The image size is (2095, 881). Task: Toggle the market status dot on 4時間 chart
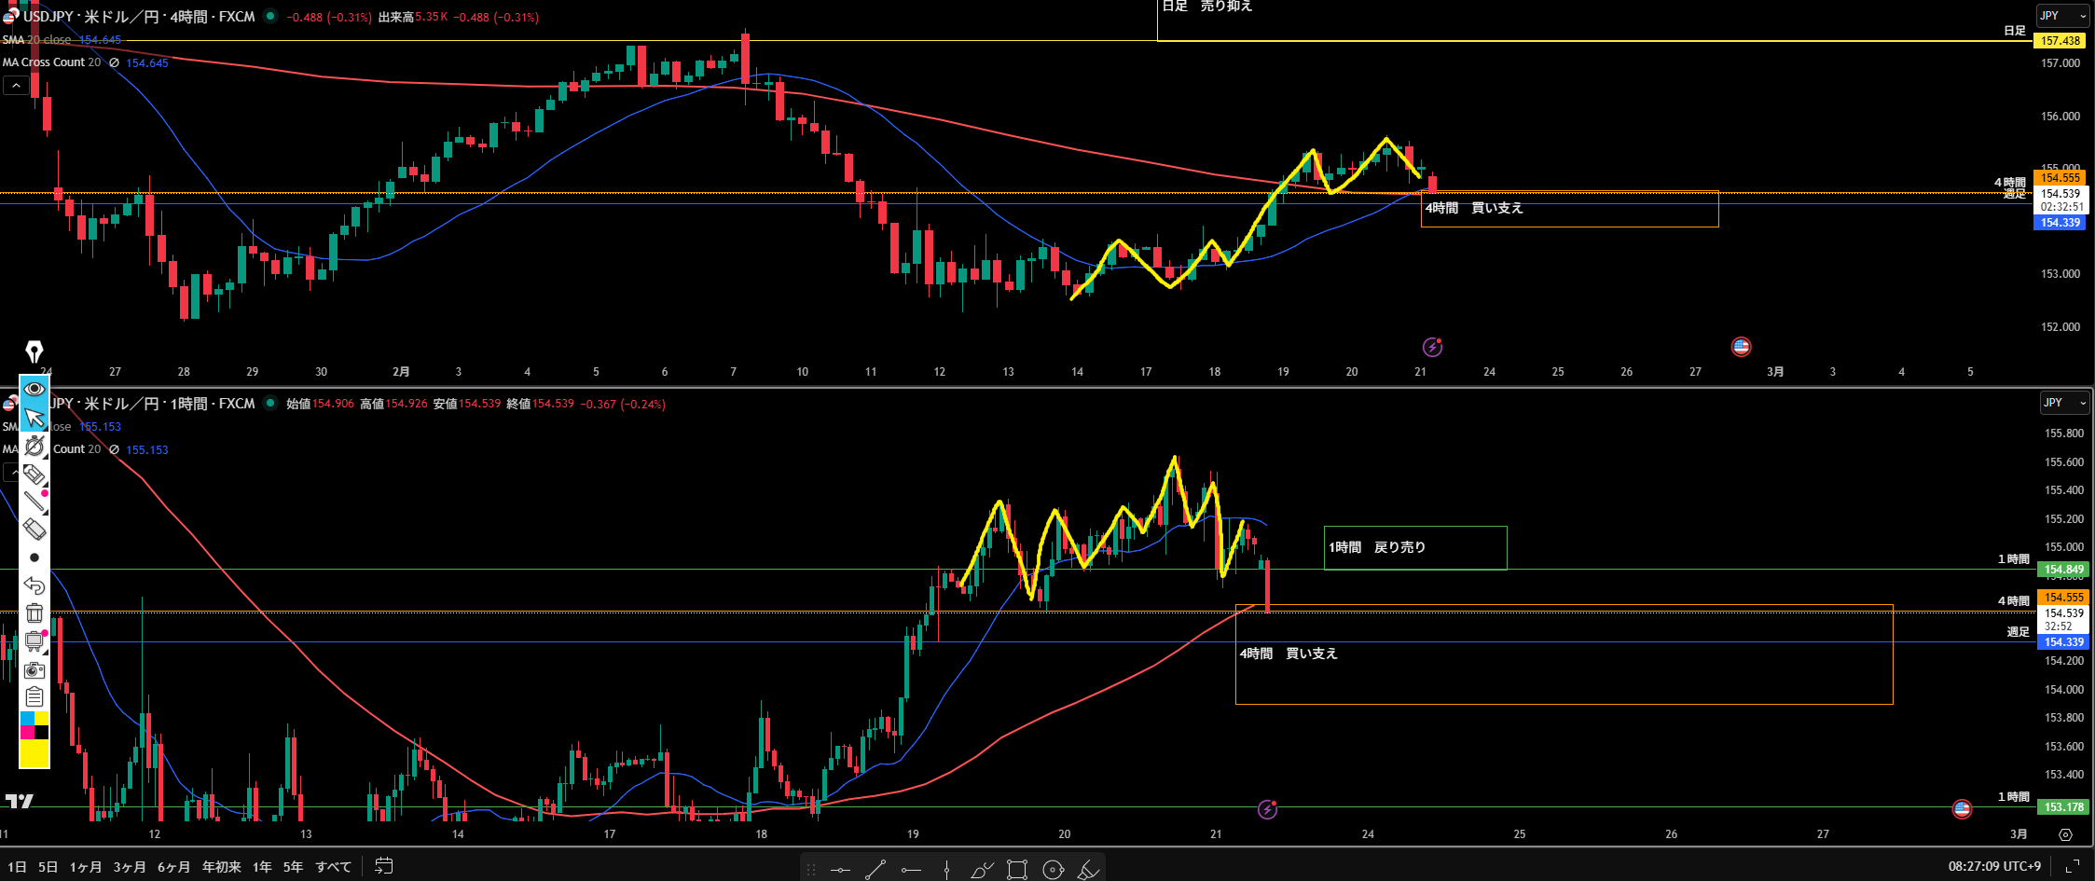coord(270,16)
